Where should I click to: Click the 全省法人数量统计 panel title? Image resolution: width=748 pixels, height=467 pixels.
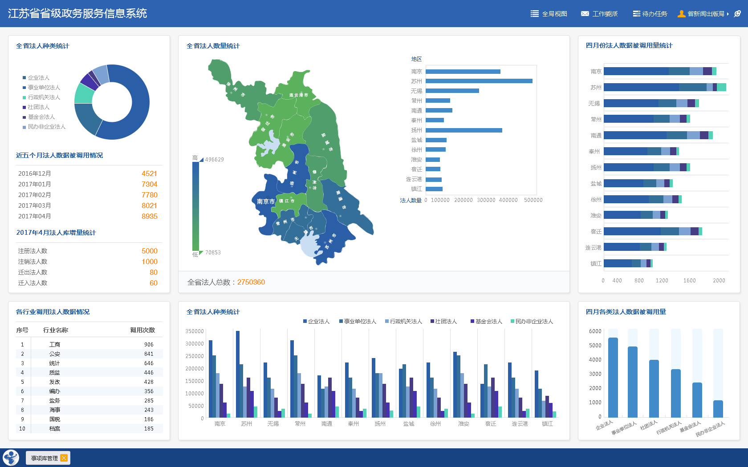[213, 46]
